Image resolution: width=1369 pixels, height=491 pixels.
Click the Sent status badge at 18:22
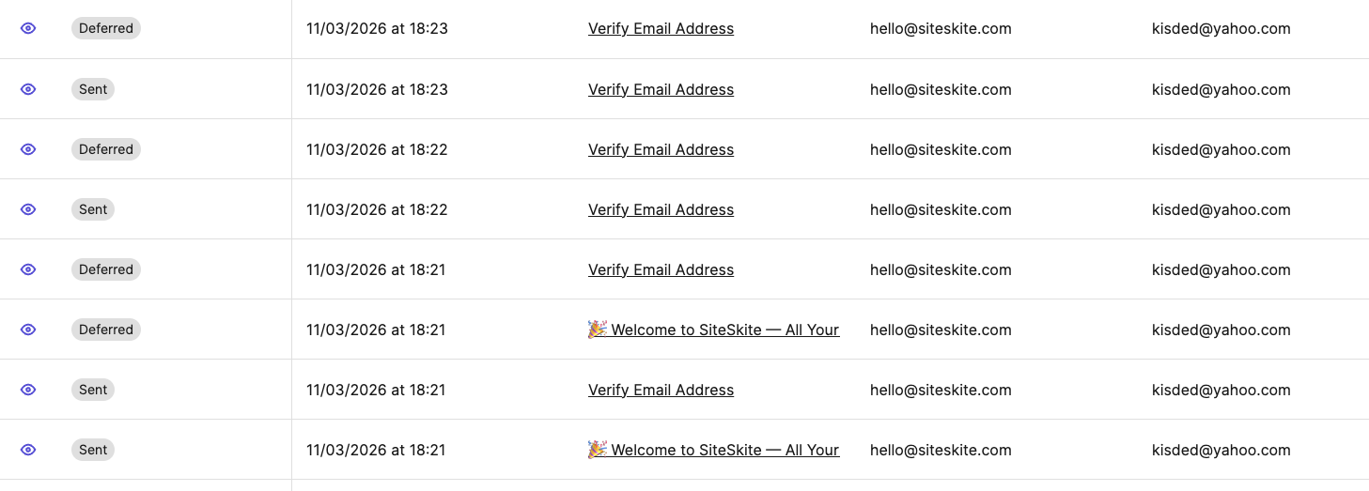point(93,209)
